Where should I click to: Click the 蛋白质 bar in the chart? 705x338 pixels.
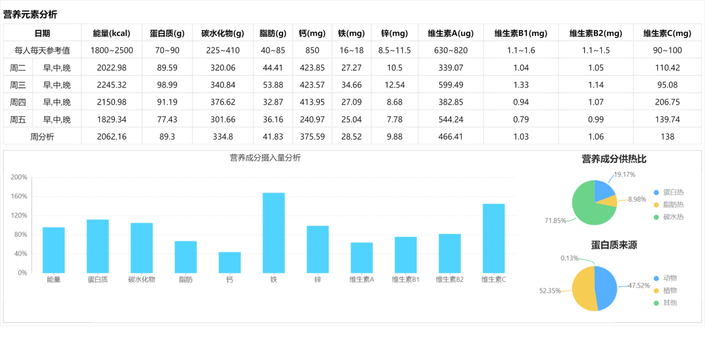tap(97, 246)
